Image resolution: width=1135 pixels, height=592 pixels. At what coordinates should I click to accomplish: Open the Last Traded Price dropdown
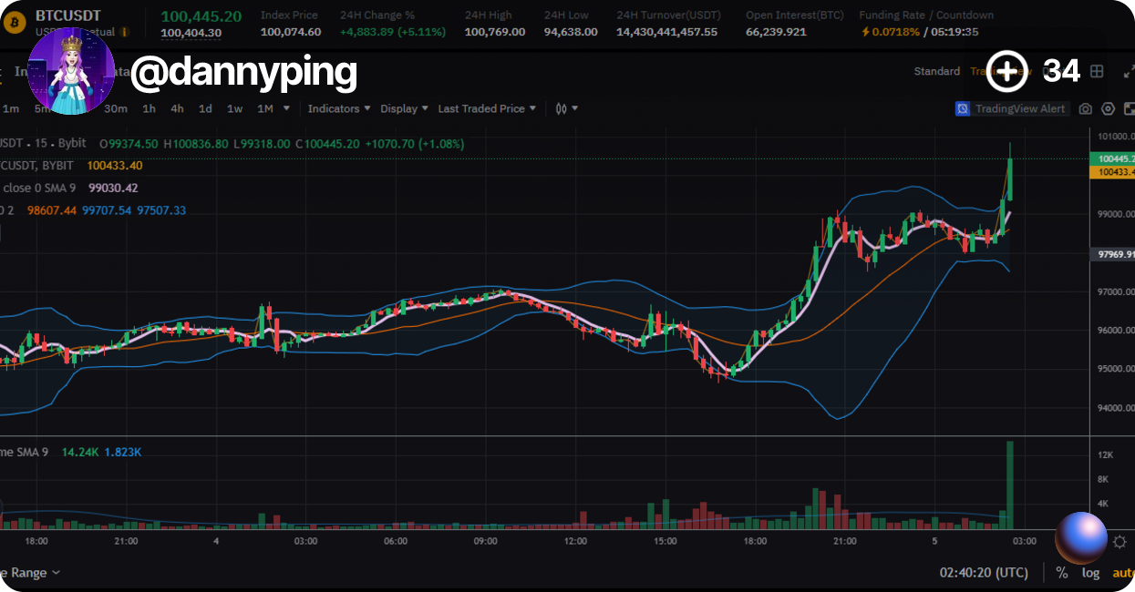[x=486, y=108]
